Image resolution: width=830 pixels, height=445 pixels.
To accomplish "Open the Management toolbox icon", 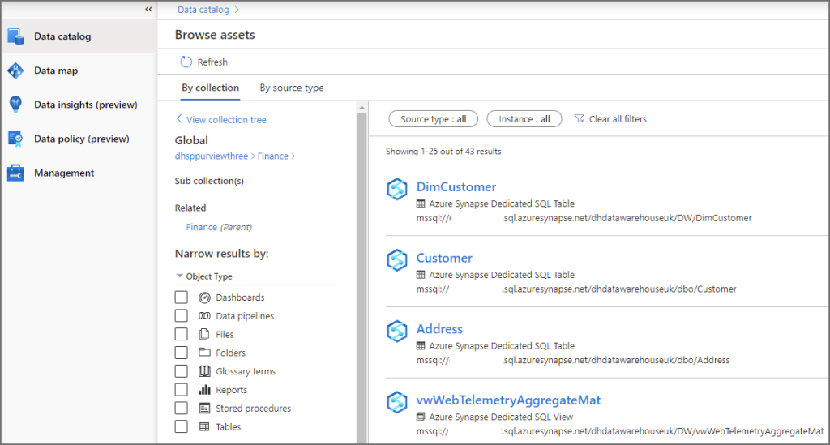I will [16, 173].
